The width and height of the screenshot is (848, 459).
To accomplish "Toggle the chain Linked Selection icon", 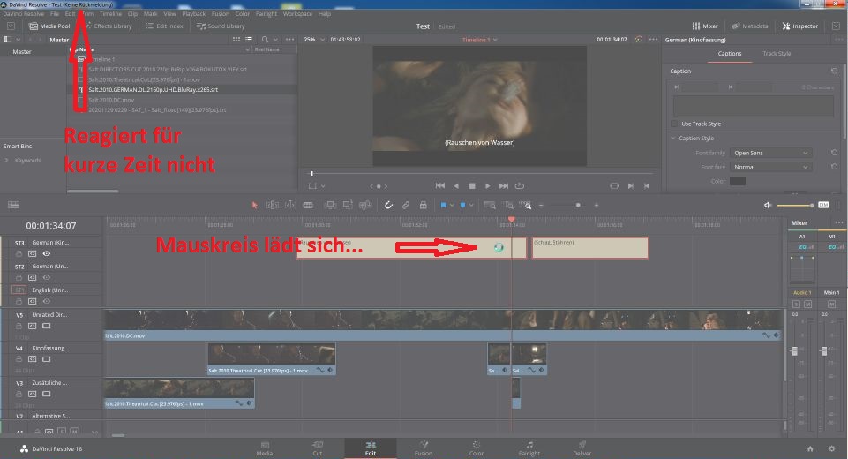I will [x=406, y=205].
